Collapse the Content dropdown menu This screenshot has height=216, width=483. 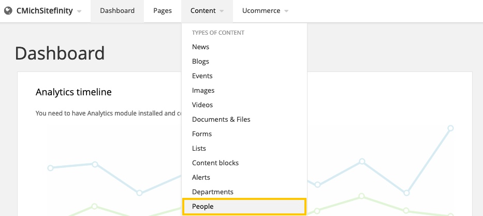[207, 10]
